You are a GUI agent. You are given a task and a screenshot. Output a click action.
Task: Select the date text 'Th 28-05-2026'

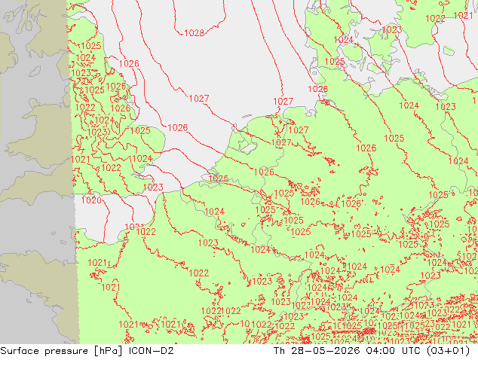coord(317,351)
